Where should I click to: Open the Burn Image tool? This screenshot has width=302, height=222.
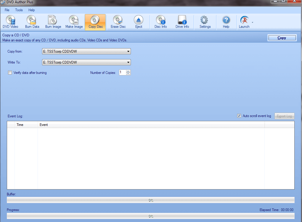click(53, 22)
